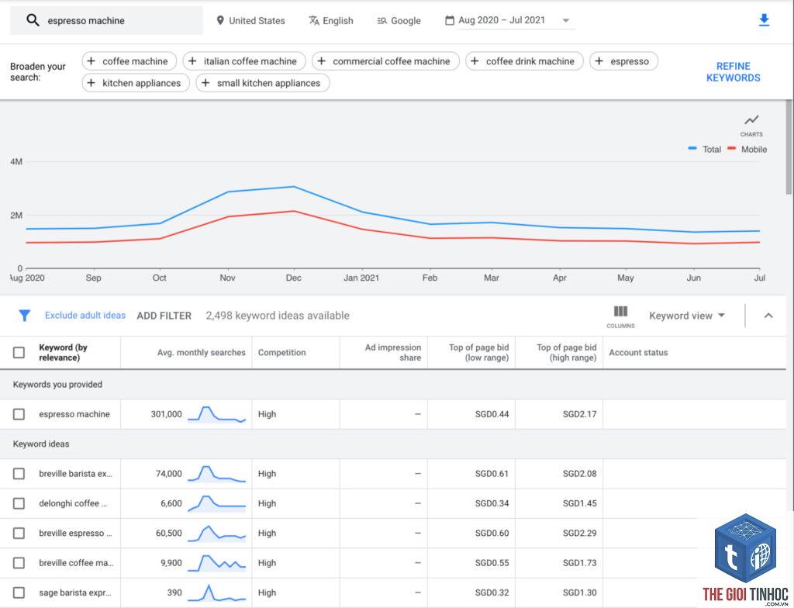Open the Keyword view dropdown

pyautogui.click(x=687, y=316)
